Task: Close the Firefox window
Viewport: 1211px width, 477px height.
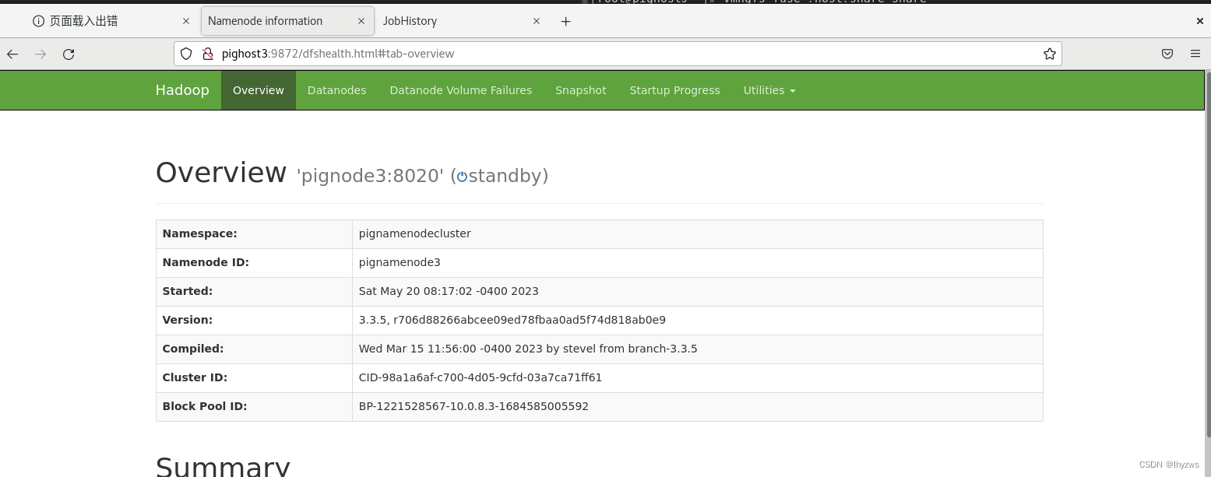Action: [x=1200, y=21]
